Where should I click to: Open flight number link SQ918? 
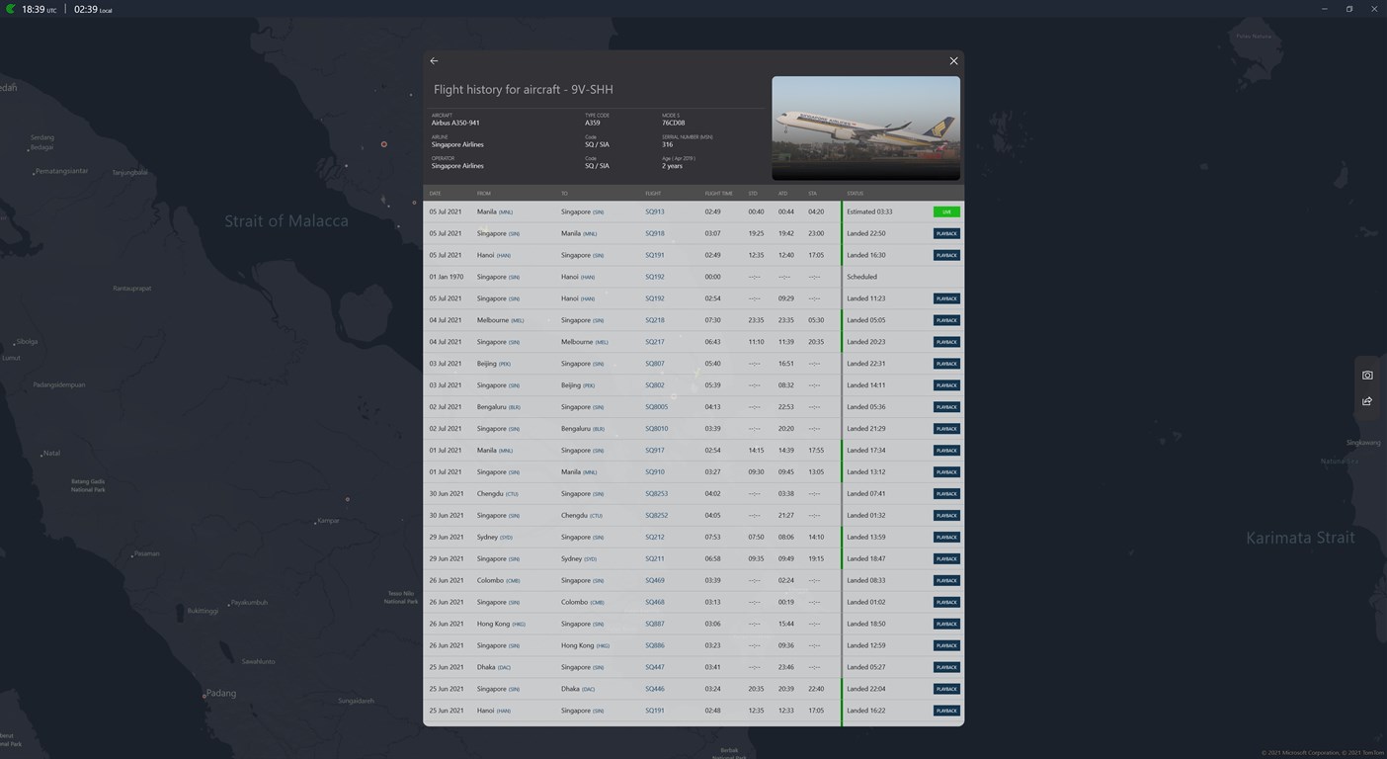click(655, 233)
